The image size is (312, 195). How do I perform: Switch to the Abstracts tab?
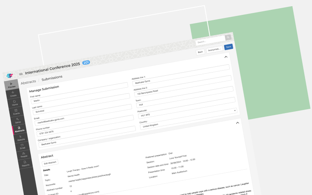[28, 82]
